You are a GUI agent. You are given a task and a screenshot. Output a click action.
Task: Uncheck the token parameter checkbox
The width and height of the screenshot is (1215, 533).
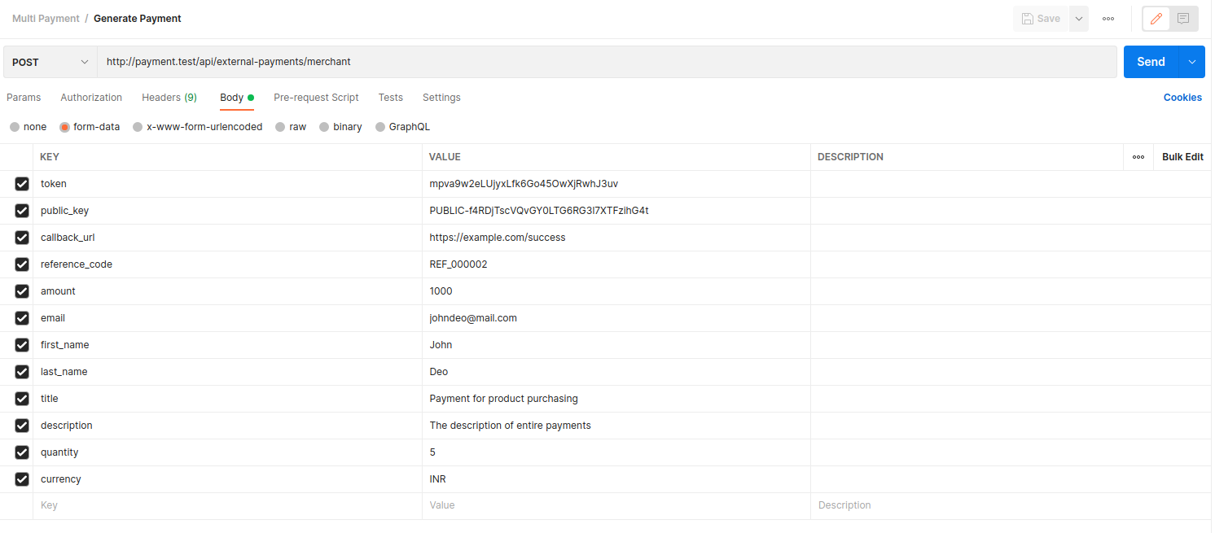22,184
